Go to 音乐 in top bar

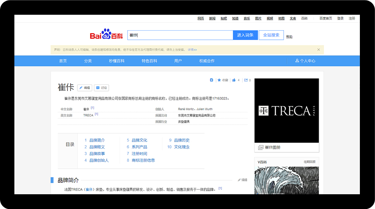(247, 18)
